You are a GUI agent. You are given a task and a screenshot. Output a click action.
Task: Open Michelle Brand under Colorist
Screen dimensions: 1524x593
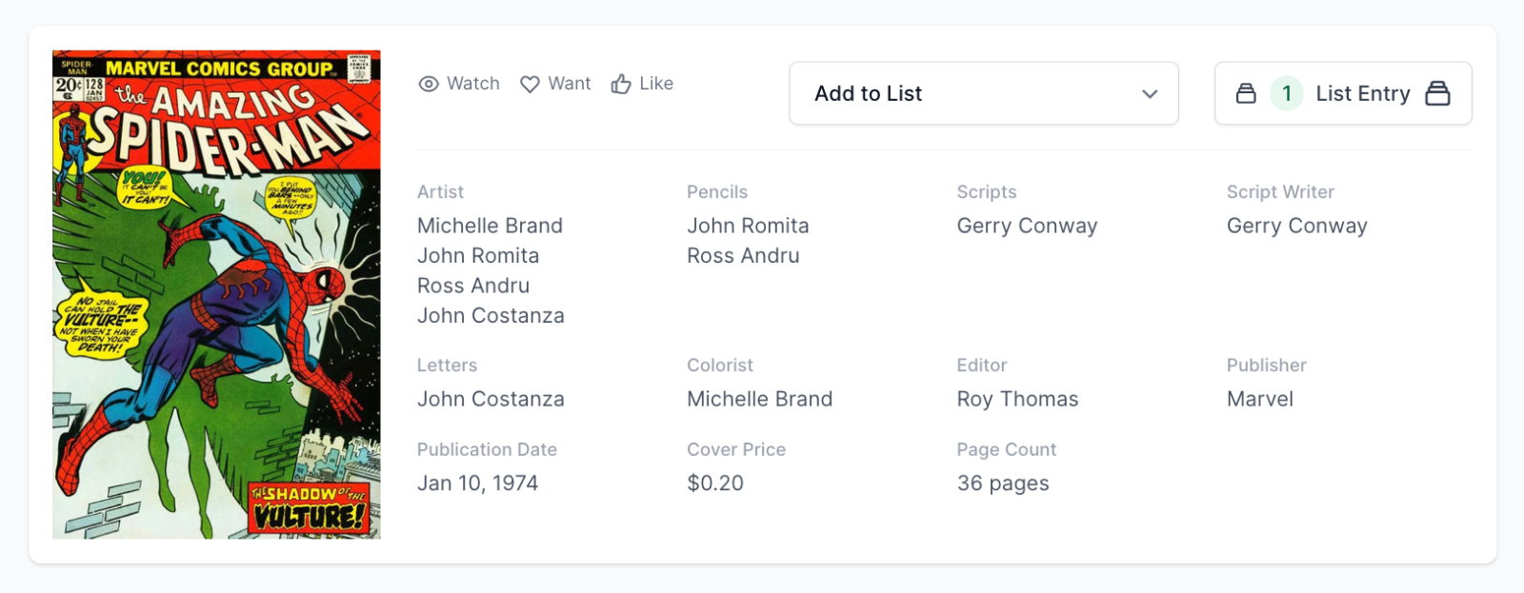[x=759, y=399]
